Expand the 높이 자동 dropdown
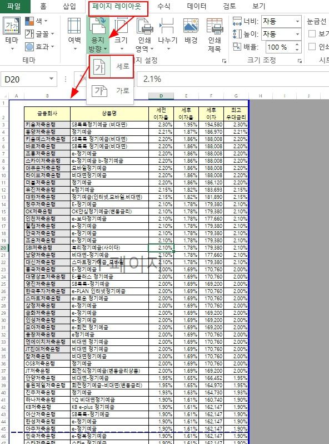The height and width of the screenshot is (444, 329). coord(297,35)
